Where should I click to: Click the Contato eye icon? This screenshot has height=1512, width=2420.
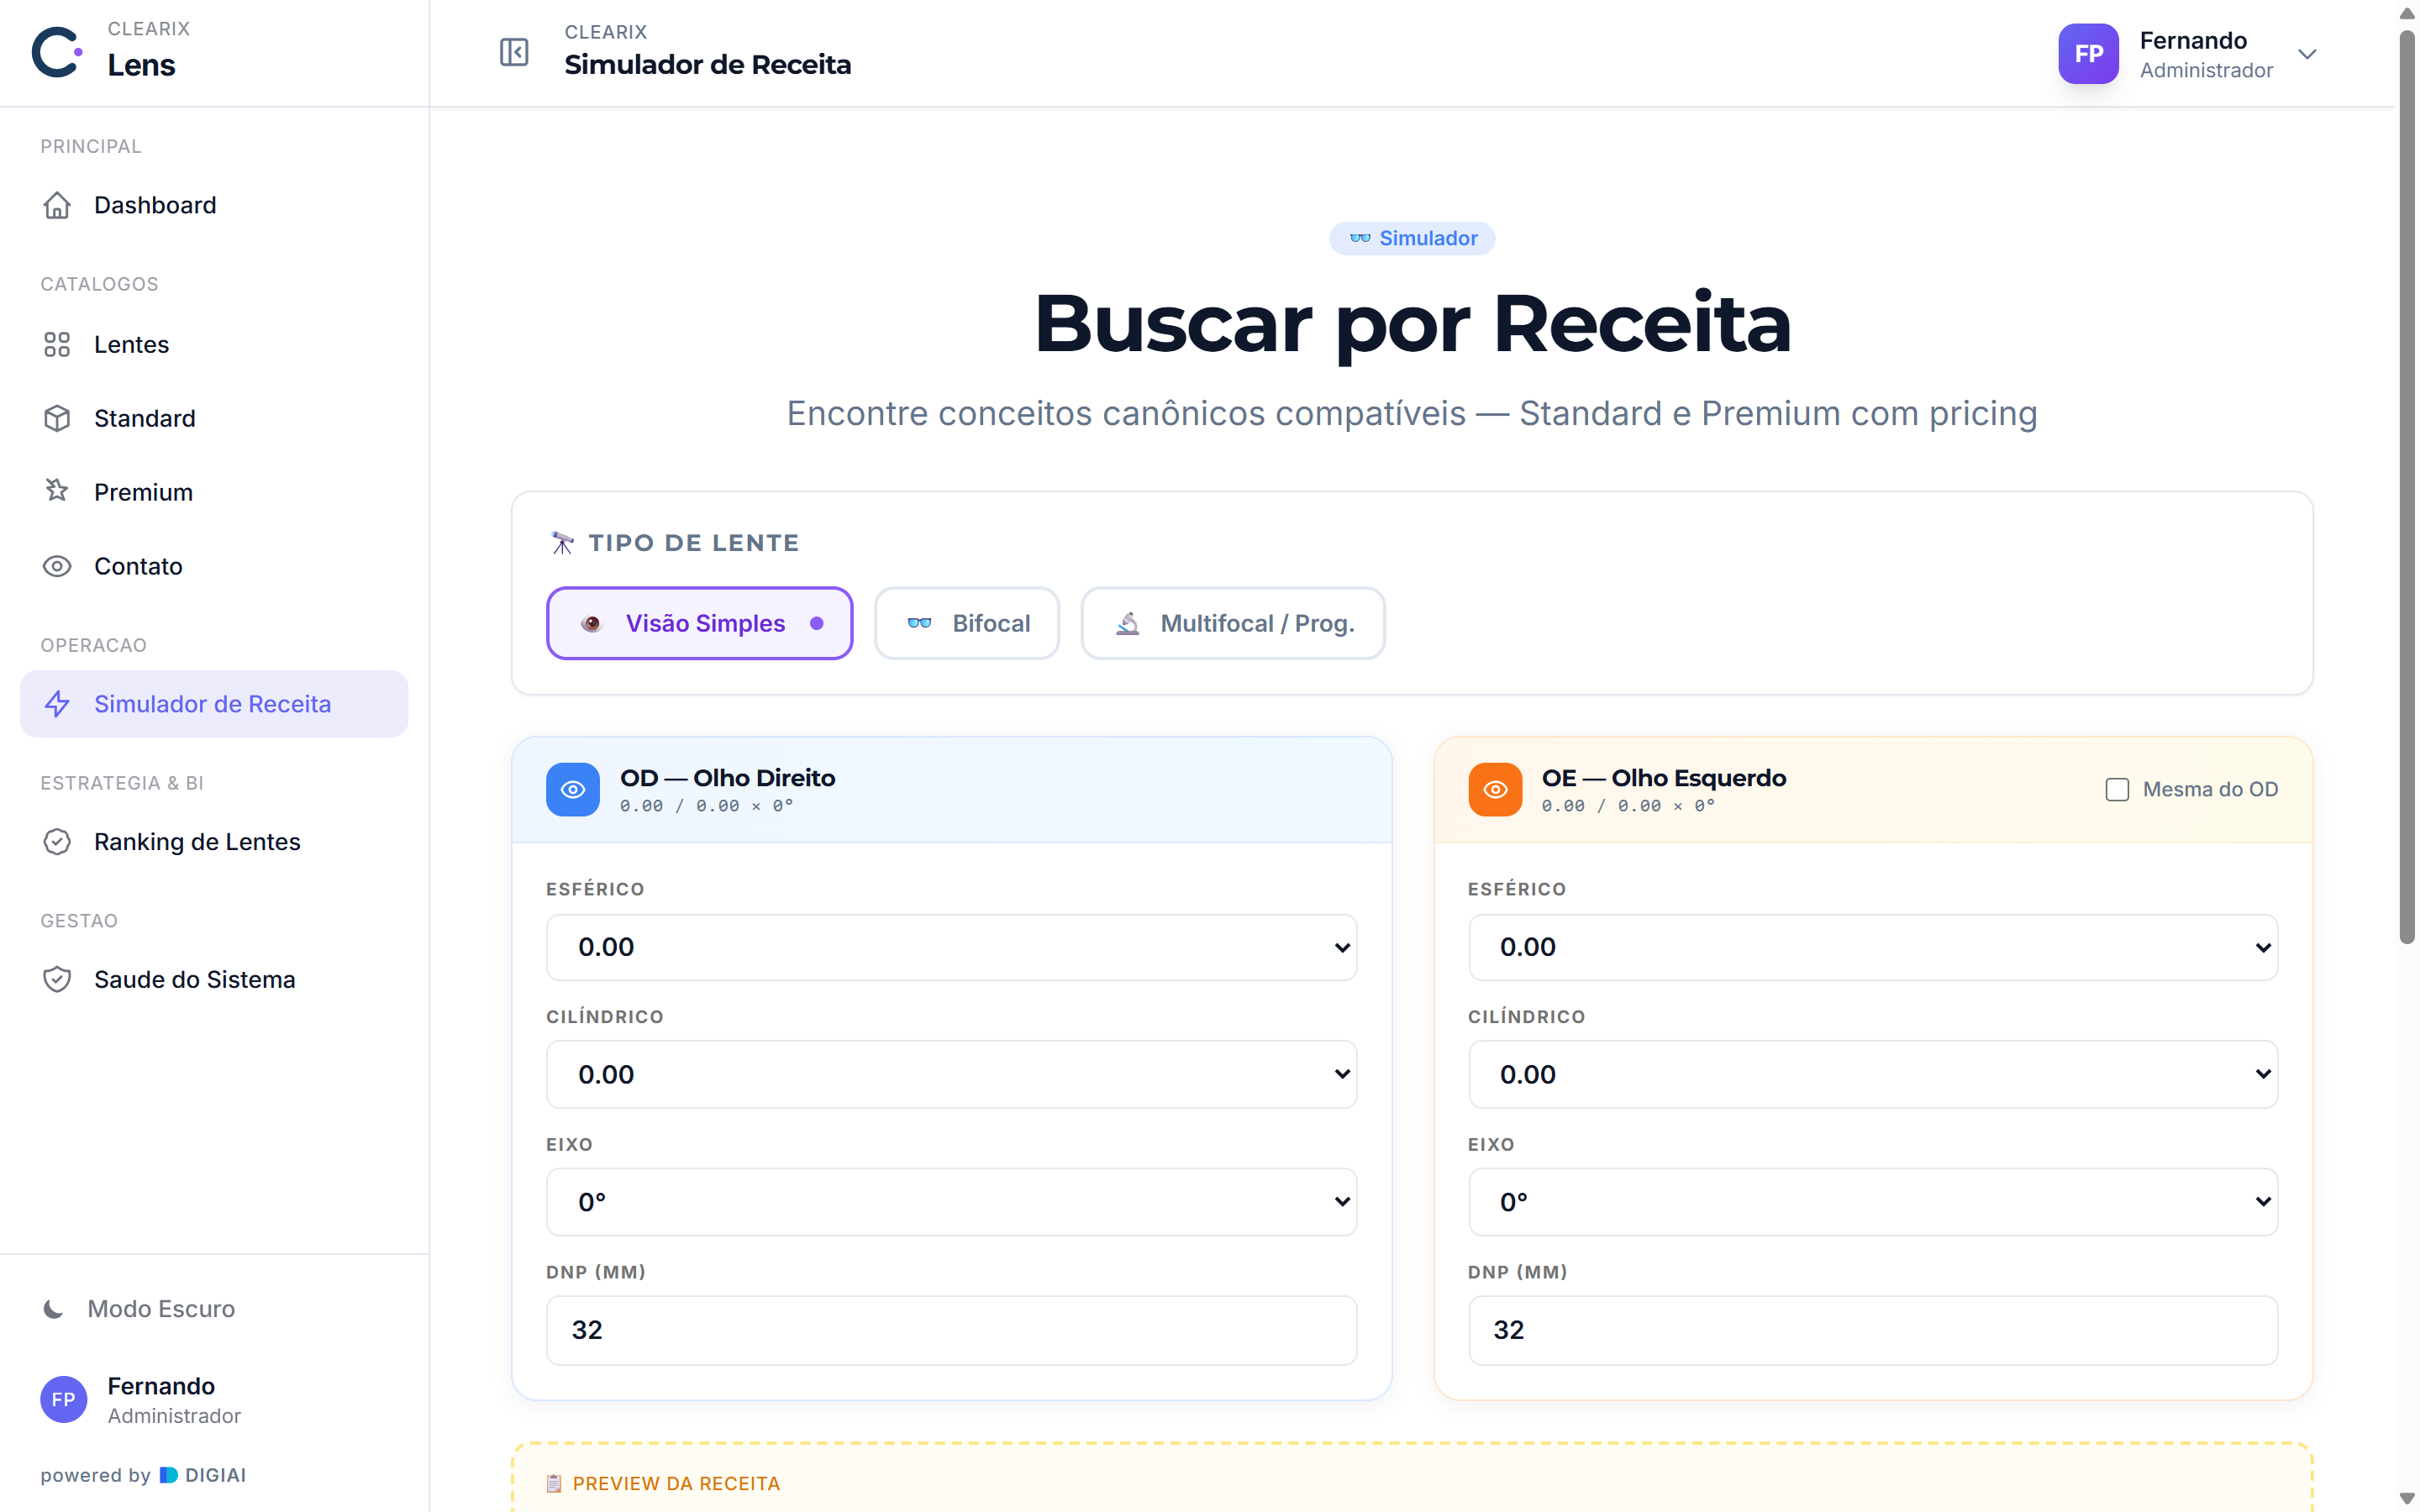click(x=57, y=566)
